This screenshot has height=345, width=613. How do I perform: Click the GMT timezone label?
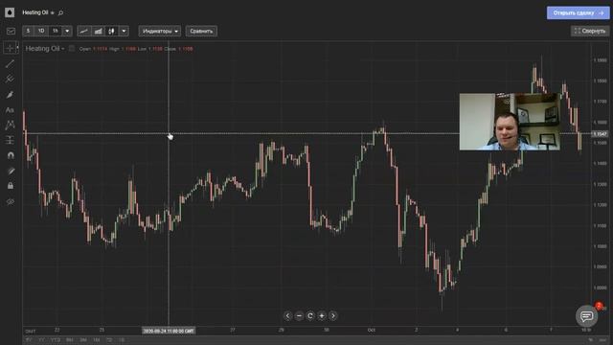(x=31, y=331)
